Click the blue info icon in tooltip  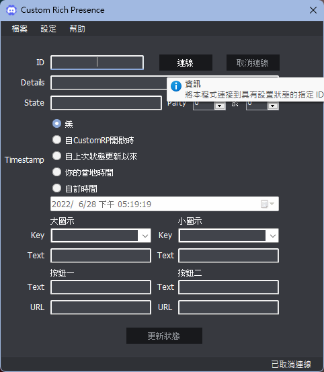[176, 86]
